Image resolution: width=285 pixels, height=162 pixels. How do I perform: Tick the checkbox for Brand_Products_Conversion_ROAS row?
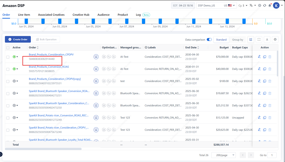coord(8,69)
